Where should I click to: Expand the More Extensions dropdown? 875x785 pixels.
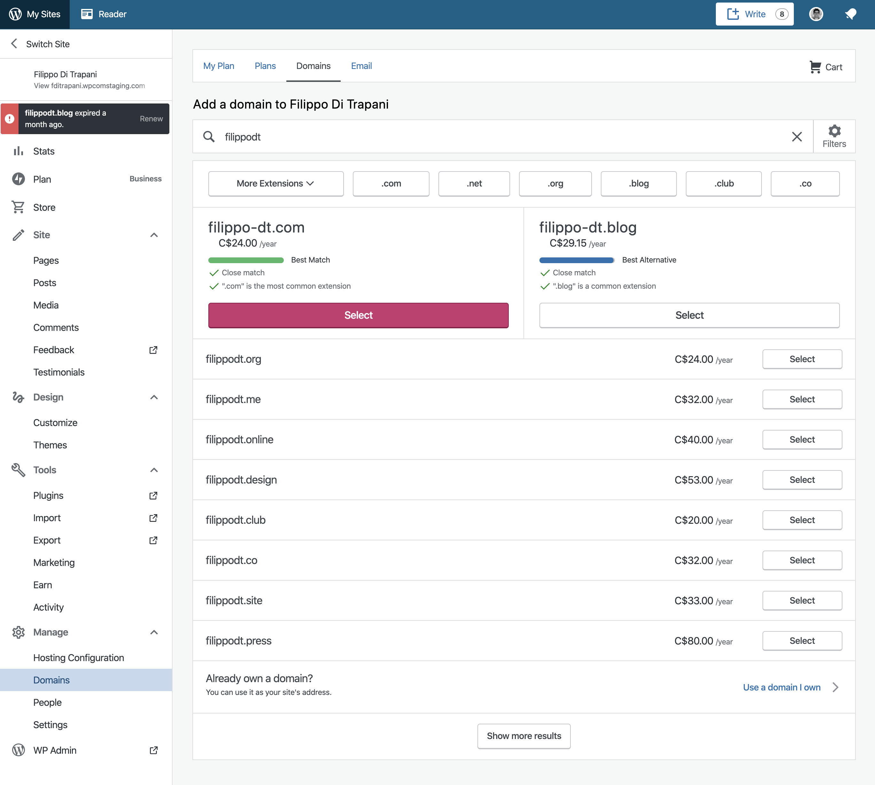pyautogui.click(x=275, y=184)
